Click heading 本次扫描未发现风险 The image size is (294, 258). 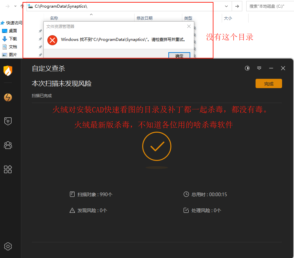click(62, 83)
